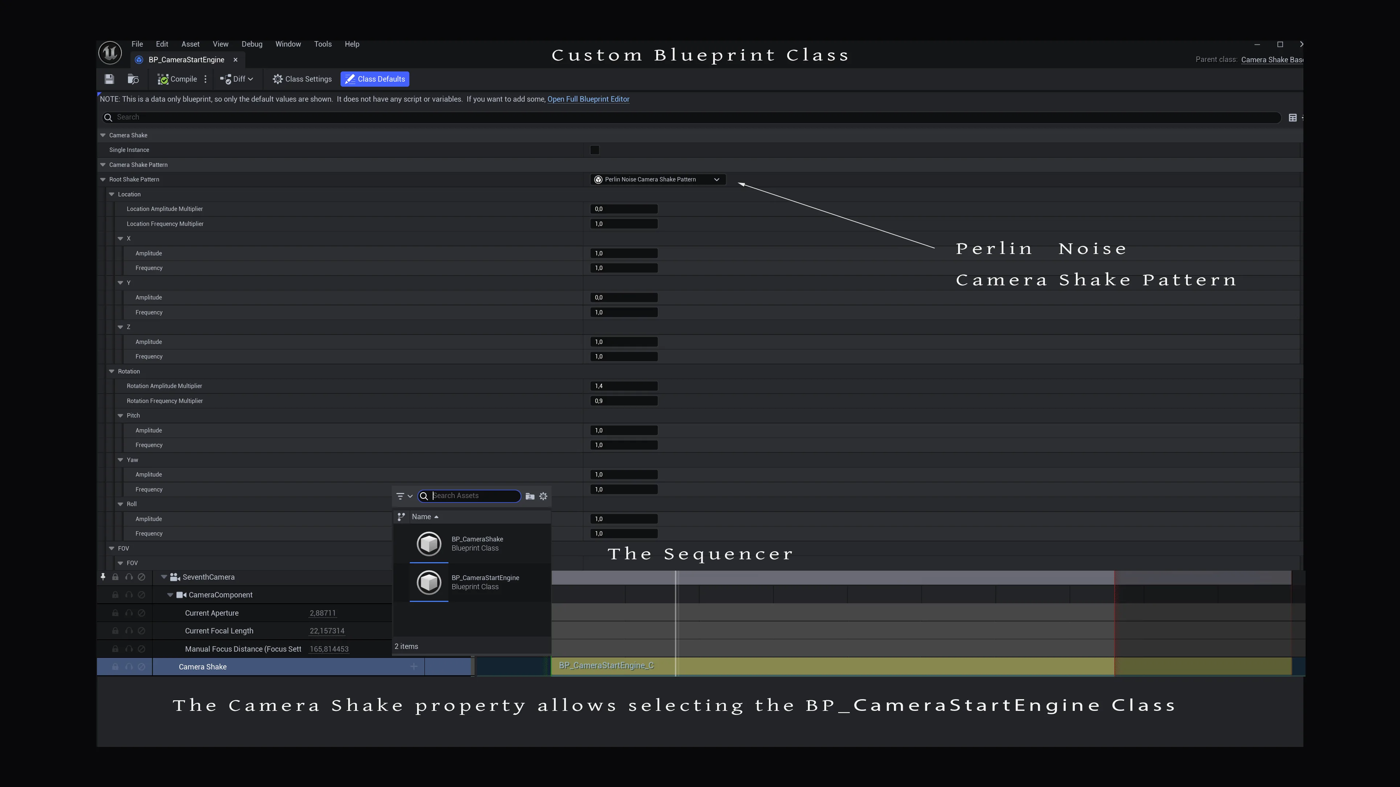Open asset picker settings gear icon
Screen dimensions: 1400x787
(x=543, y=496)
